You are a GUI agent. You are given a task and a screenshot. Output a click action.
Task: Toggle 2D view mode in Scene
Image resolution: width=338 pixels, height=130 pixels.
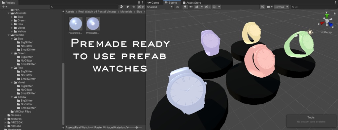[178, 7]
